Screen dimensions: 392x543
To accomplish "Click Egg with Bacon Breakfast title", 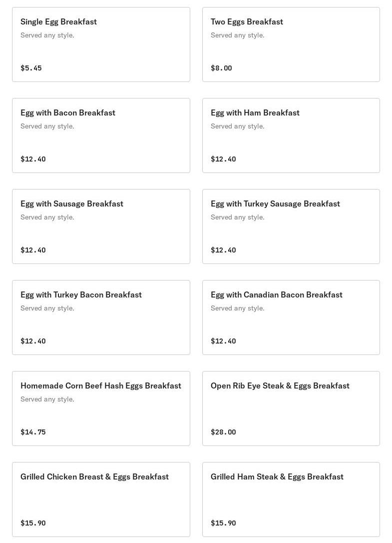I will point(68,113).
